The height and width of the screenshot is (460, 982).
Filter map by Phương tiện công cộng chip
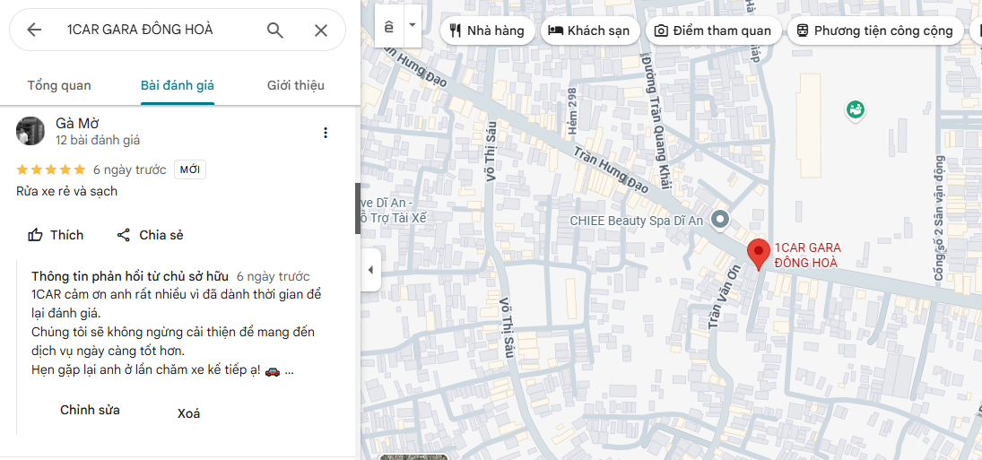tap(875, 30)
